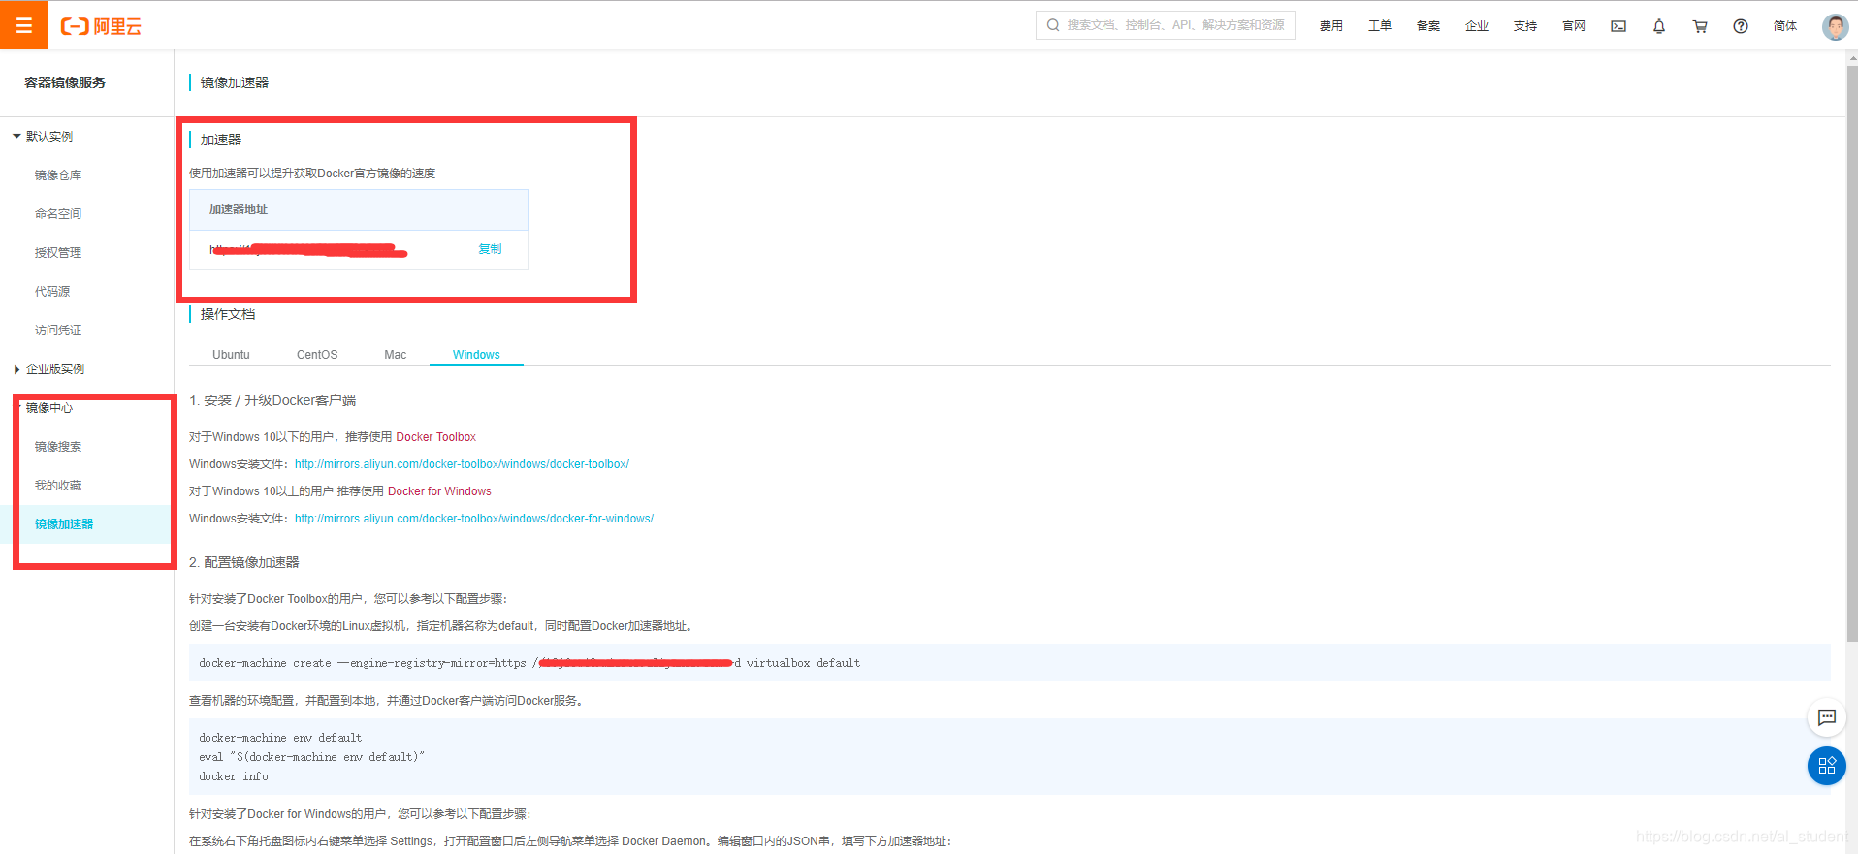Switch to the CentOS tab
Image resolution: width=1858 pixels, height=854 pixels.
(x=317, y=355)
